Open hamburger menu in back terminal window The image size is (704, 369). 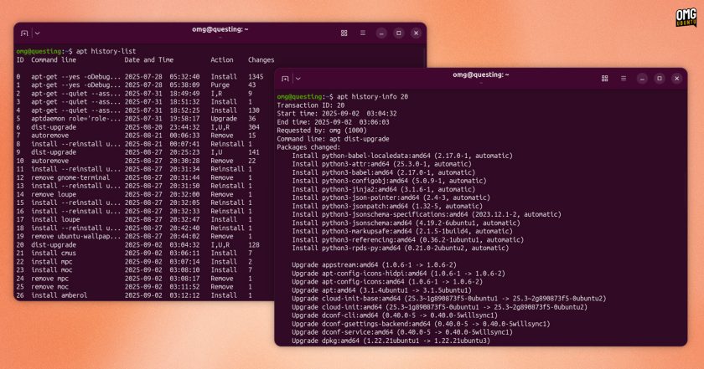point(363,33)
